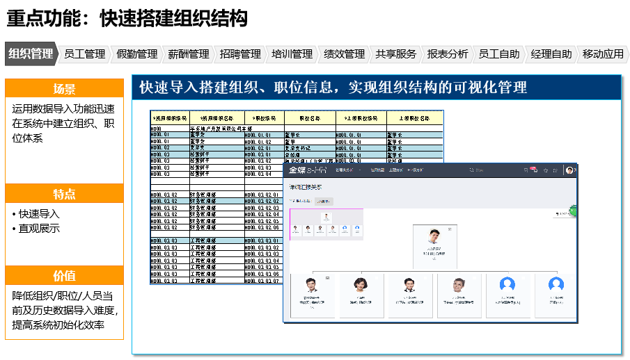Click the 上级职位编号 column header
This screenshot has height=360, width=630.
click(x=361, y=118)
